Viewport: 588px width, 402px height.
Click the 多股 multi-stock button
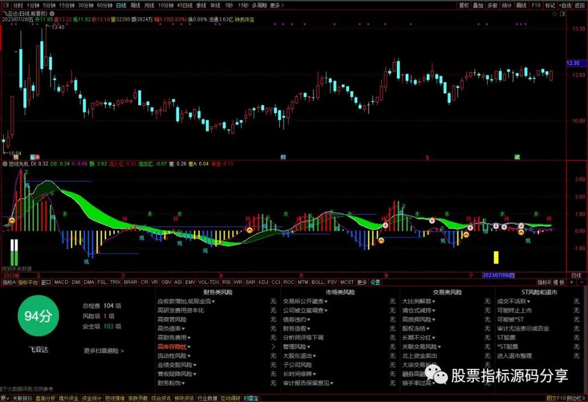(x=492, y=5)
